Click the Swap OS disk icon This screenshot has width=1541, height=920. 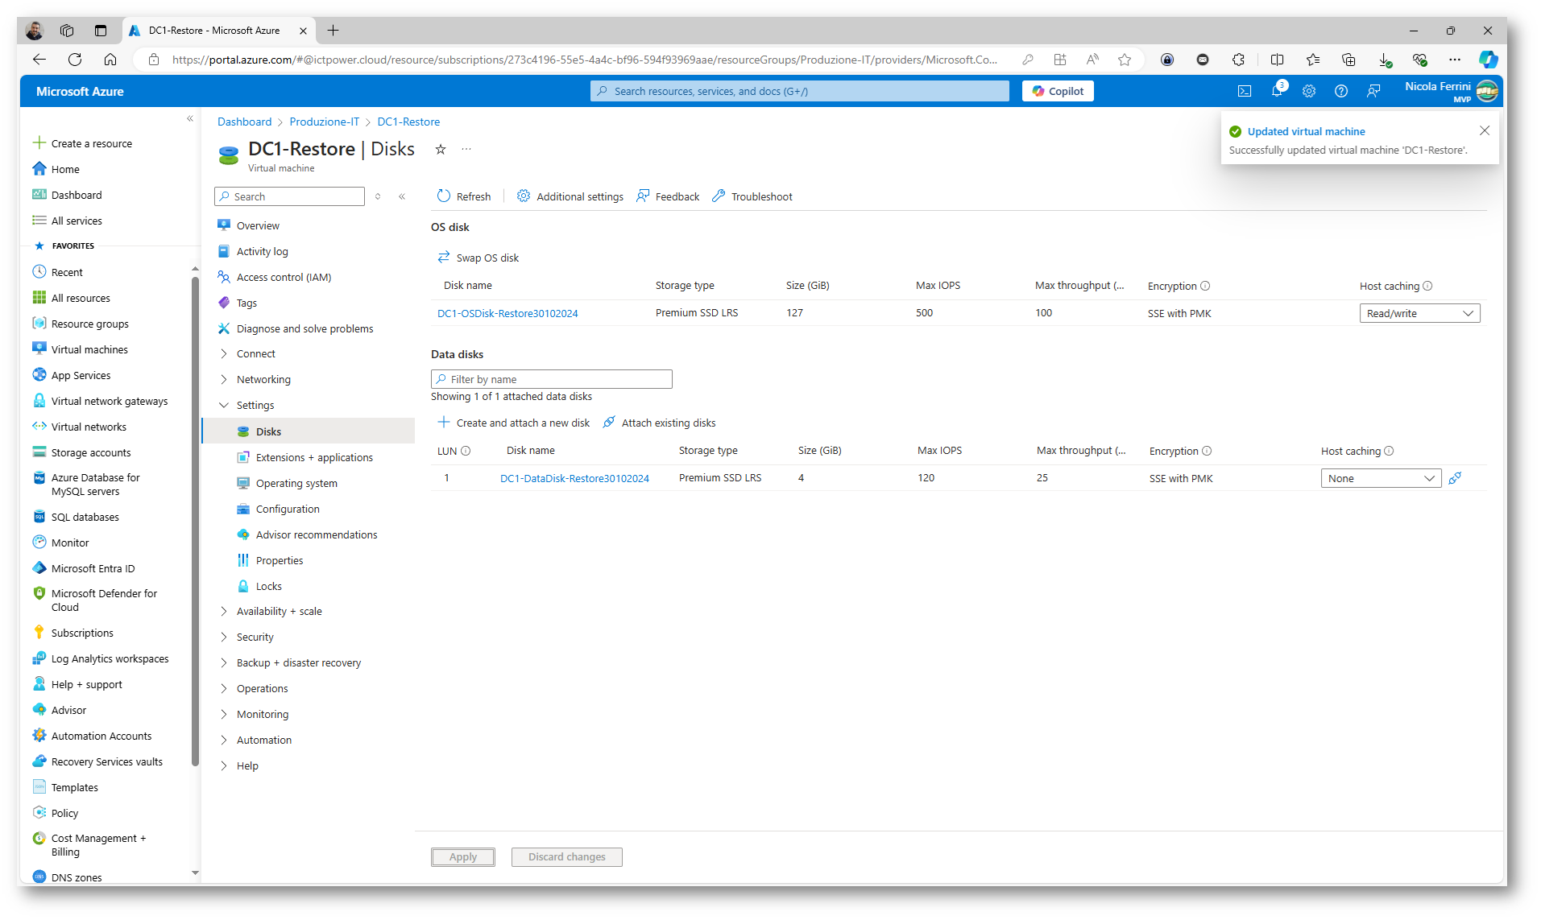click(444, 258)
